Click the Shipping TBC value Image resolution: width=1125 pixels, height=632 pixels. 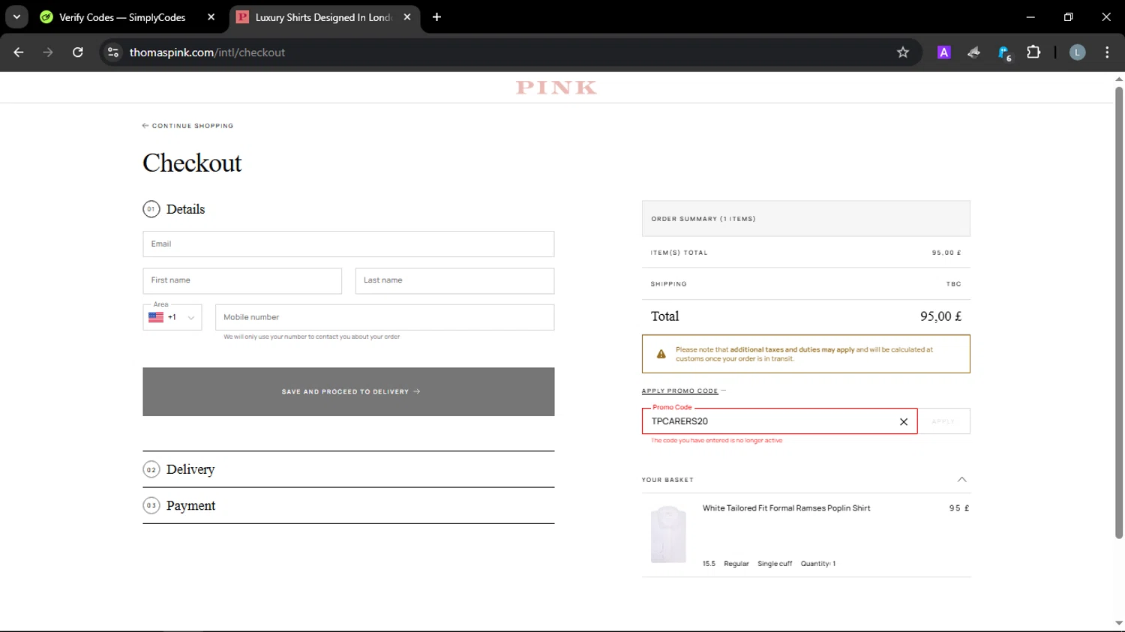(953, 284)
